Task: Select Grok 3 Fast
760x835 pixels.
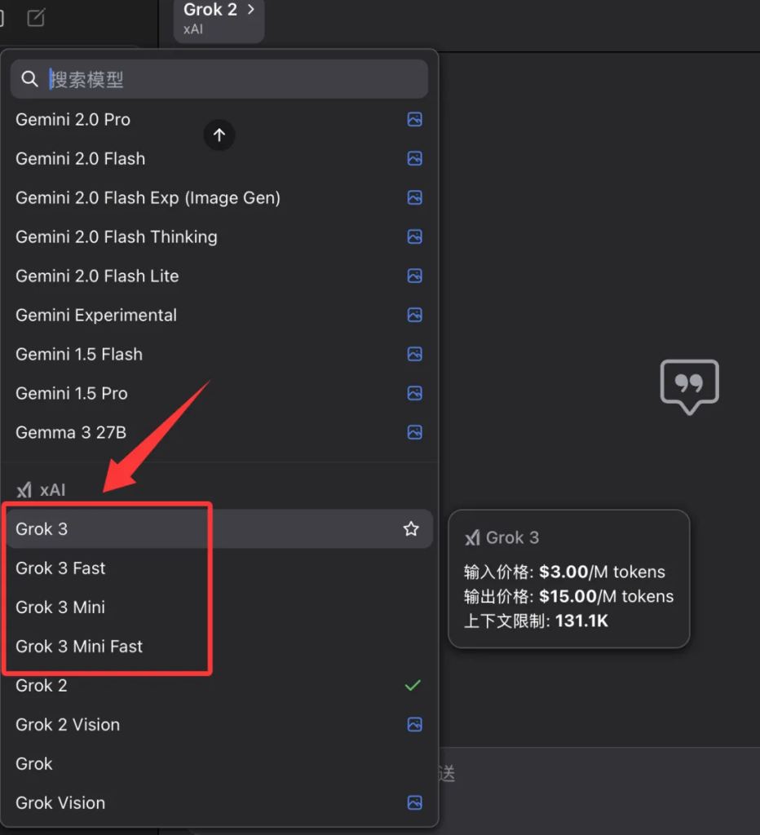Action: (x=219, y=568)
